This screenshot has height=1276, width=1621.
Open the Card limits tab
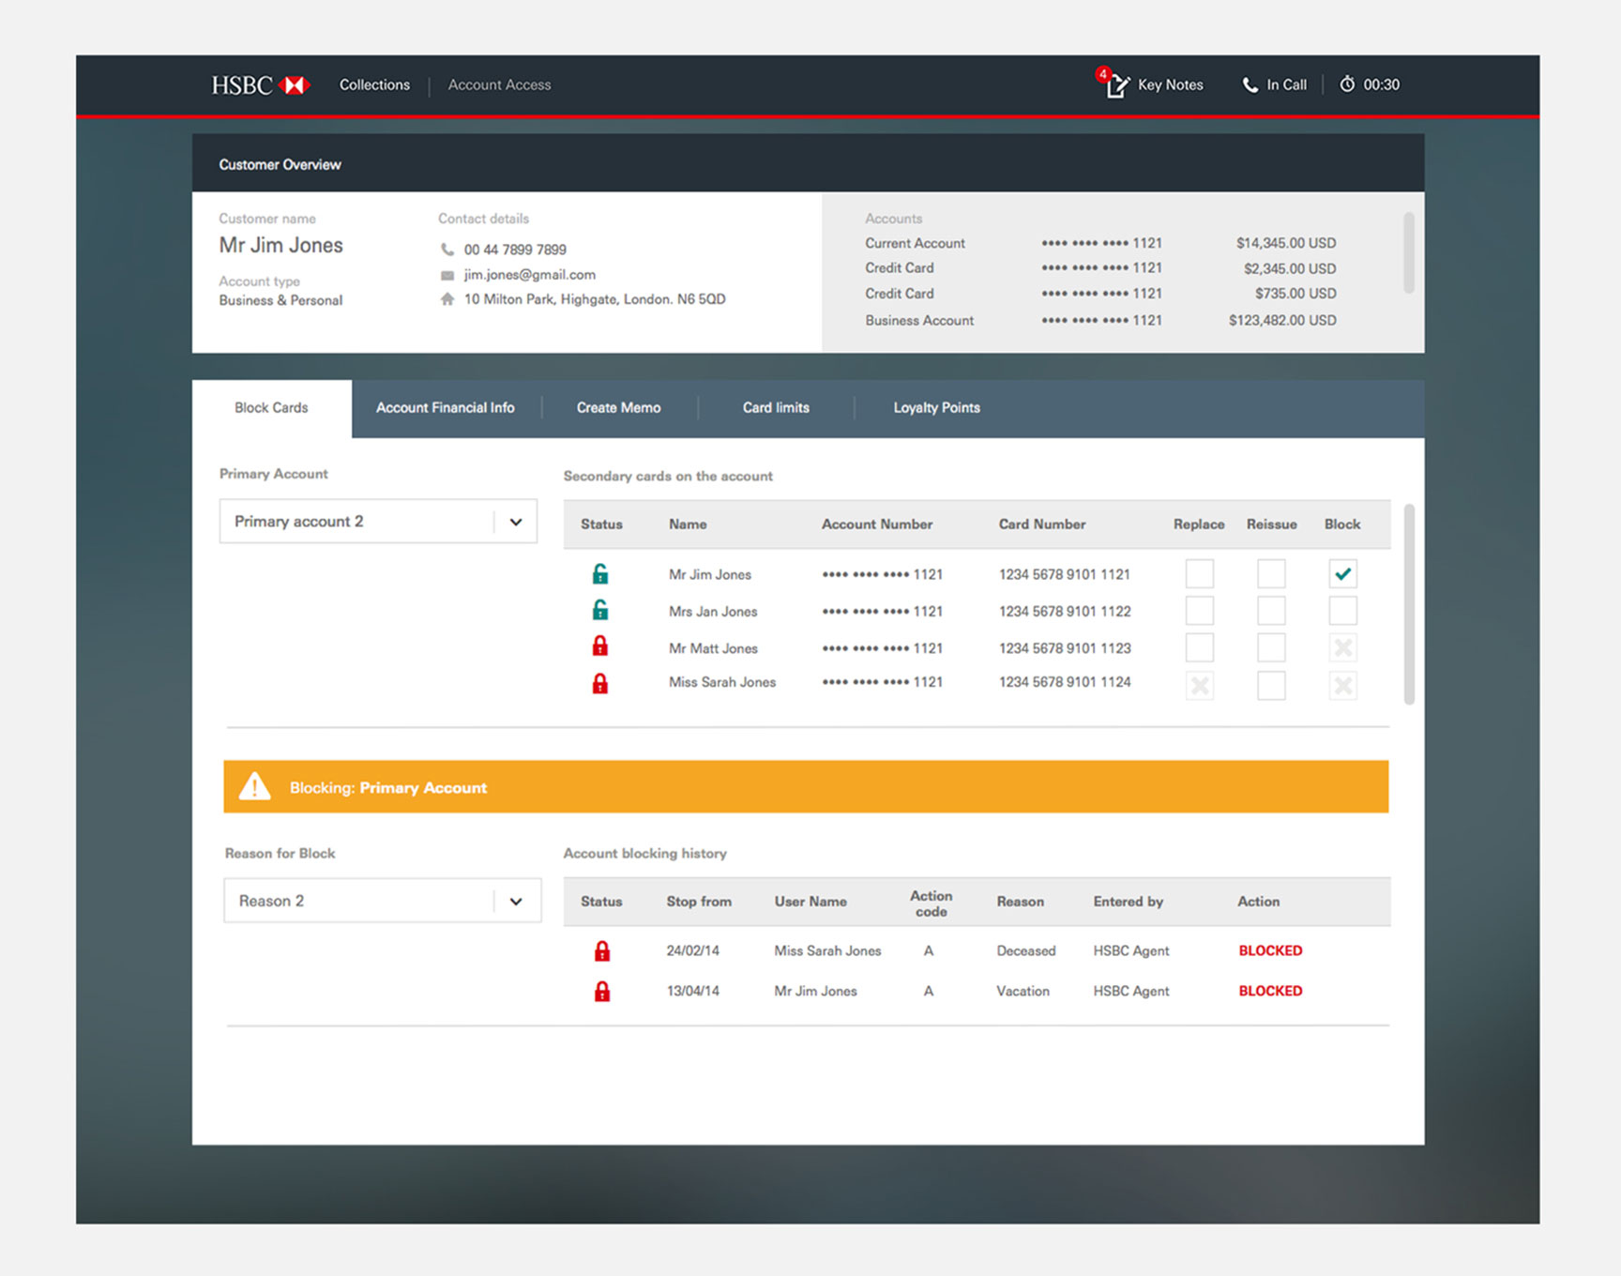776,408
